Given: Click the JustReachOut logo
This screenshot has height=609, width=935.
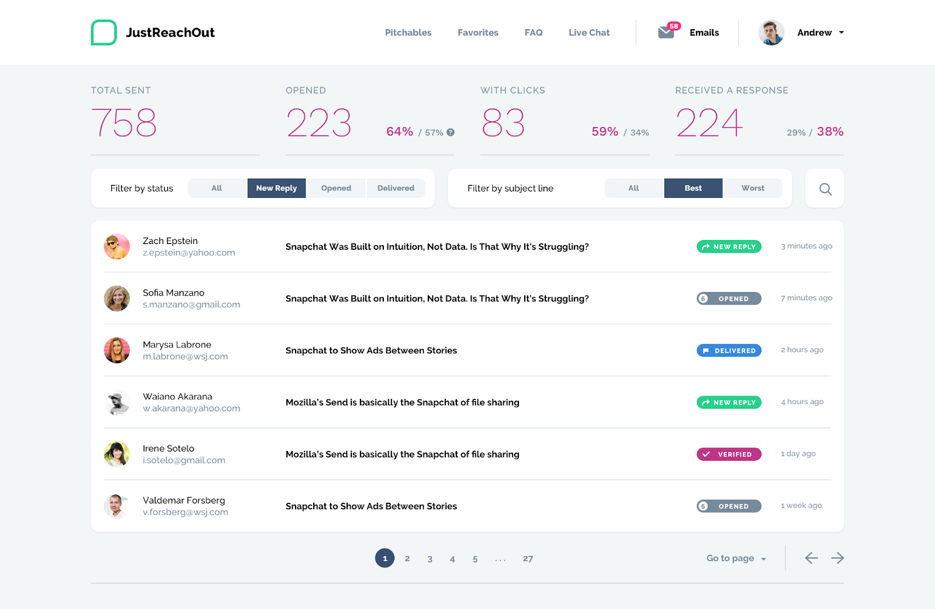Looking at the screenshot, I should 153,32.
